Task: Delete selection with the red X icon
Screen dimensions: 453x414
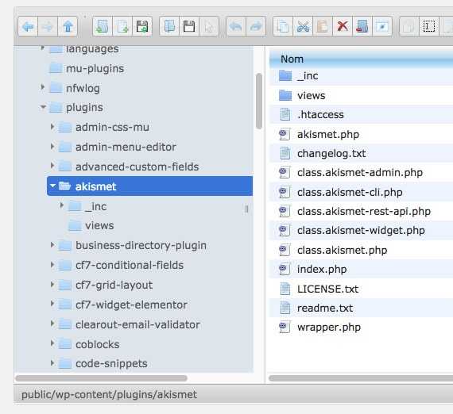Action: [343, 26]
